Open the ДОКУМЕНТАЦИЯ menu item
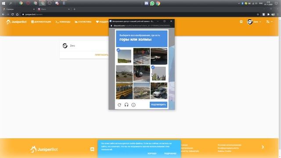This screenshot has width=281, height=158. [41, 22]
